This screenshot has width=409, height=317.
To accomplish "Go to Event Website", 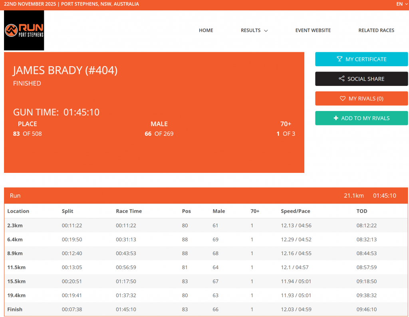I will click(x=313, y=30).
